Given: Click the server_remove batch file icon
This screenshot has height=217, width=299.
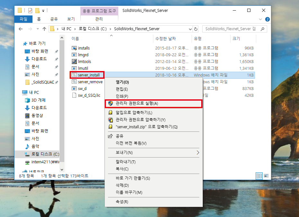Looking at the screenshot, I should click(74, 82).
